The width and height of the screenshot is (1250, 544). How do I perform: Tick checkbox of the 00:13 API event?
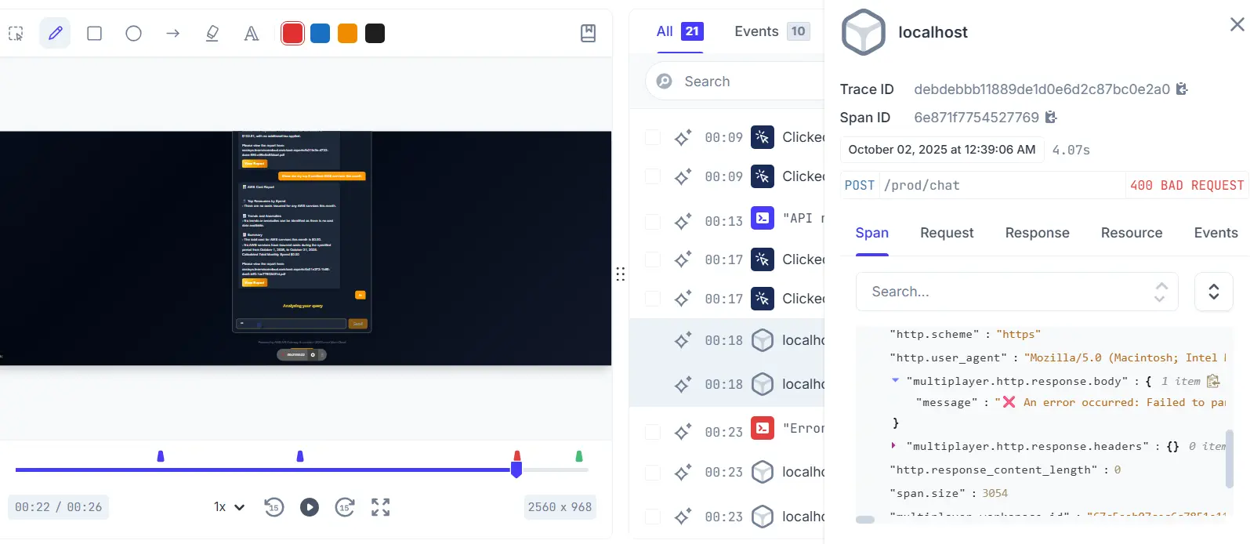(x=653, y=222)
